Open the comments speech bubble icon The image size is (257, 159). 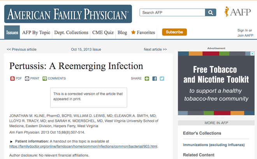pyautogui.click(x=44, y=79)
